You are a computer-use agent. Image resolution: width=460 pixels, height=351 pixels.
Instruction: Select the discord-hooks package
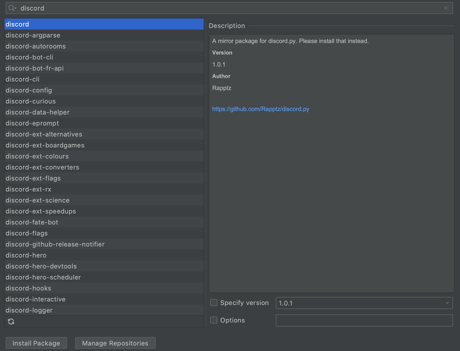(104, 288)
